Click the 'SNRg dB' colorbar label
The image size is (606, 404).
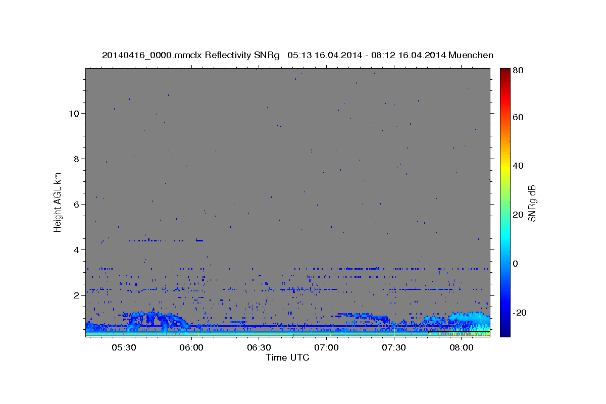[x=532, y=203]
